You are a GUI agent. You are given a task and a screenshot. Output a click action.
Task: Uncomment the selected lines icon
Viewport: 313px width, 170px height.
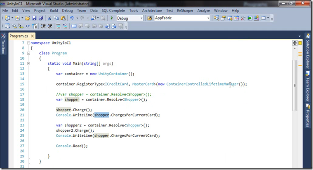click(65, 26)
